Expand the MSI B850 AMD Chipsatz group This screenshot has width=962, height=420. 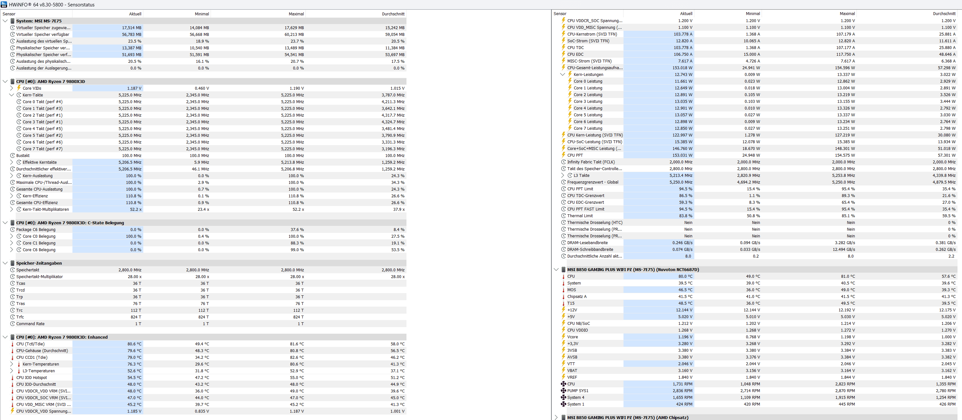pos(556,417)
